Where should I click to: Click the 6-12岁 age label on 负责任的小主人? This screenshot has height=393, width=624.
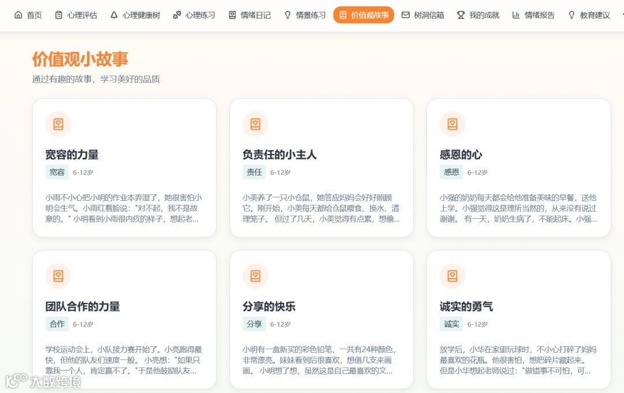click(x=280, y=173)
